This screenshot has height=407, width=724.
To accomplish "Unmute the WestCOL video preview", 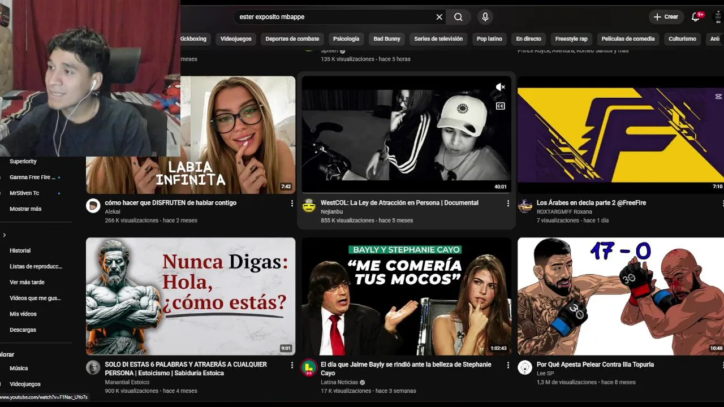I will (x=500, y=87).
